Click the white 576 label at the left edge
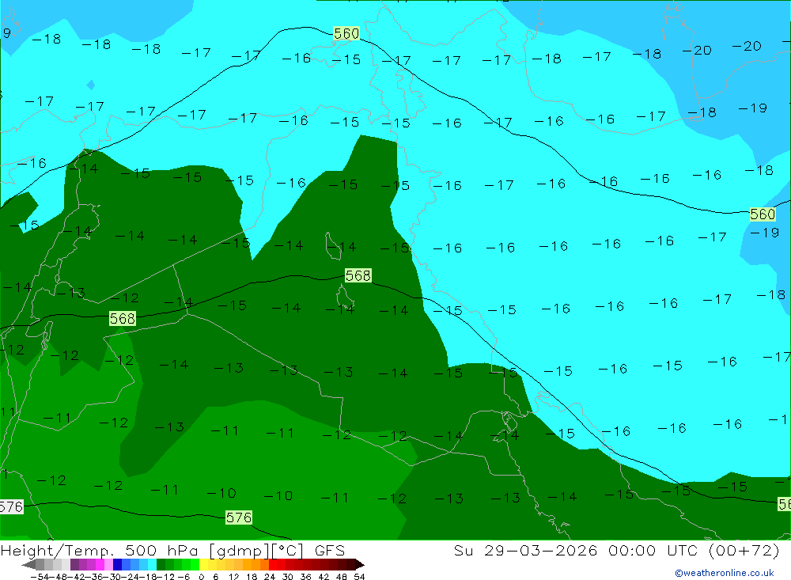This screenshot has width=791, height=580. [11, 506]
